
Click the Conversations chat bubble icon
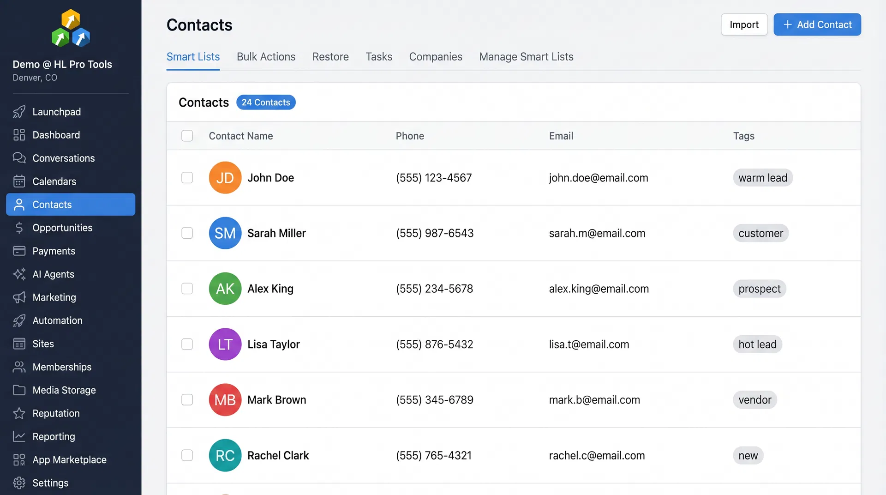19,158
